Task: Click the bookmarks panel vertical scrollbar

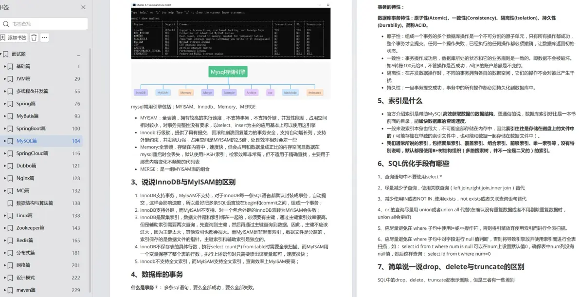Action: point(90,170)
